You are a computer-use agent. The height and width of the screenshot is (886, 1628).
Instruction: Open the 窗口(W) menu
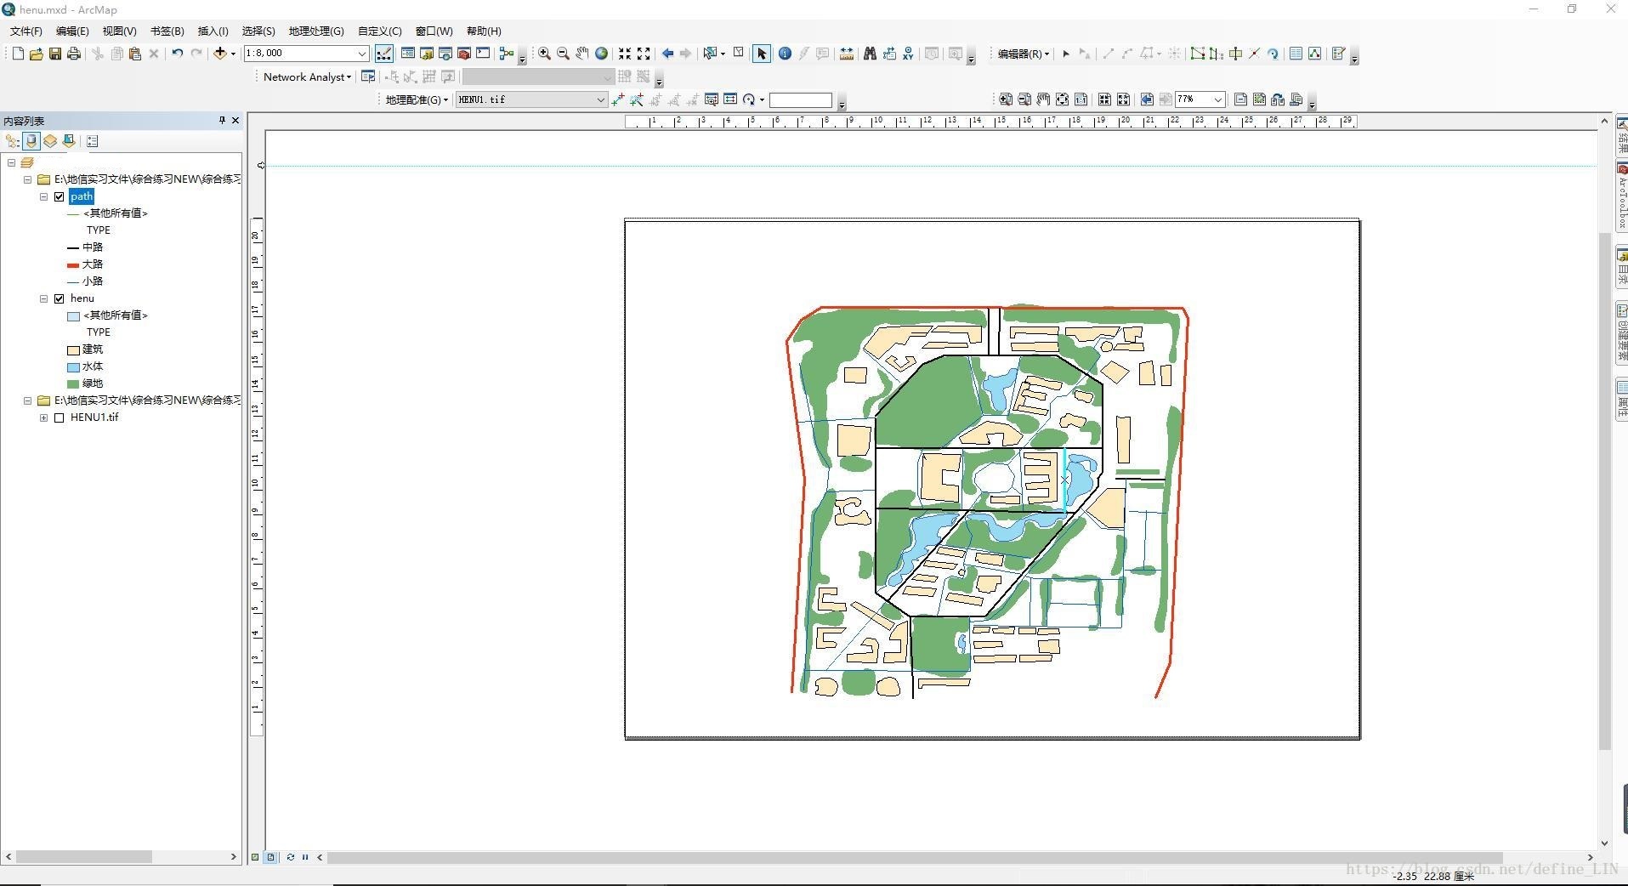(x=434, y=31)
